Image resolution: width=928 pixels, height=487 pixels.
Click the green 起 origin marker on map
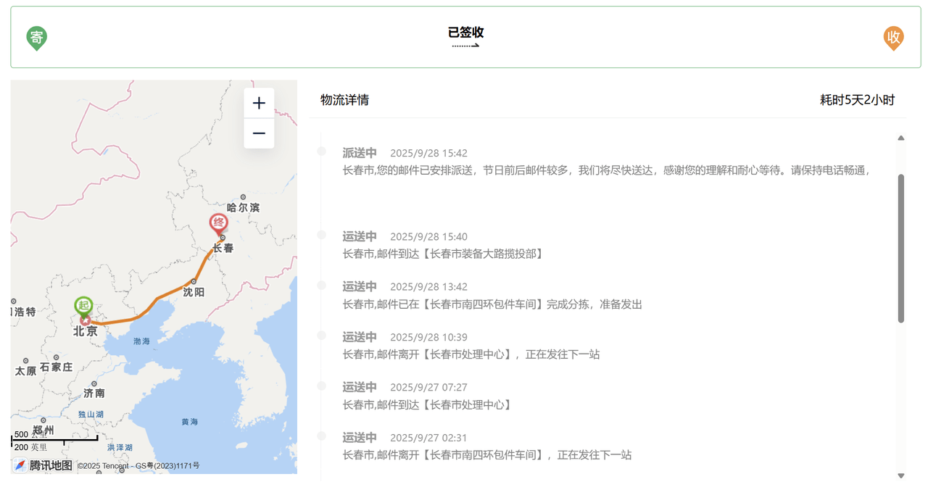point(84,307)
